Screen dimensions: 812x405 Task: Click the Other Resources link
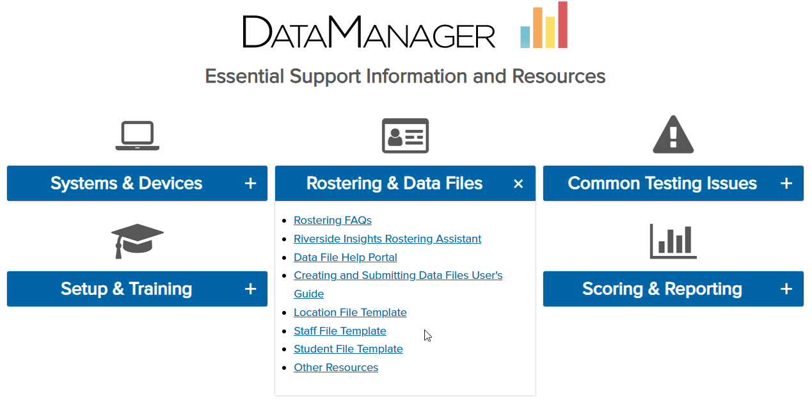point(336,367)
